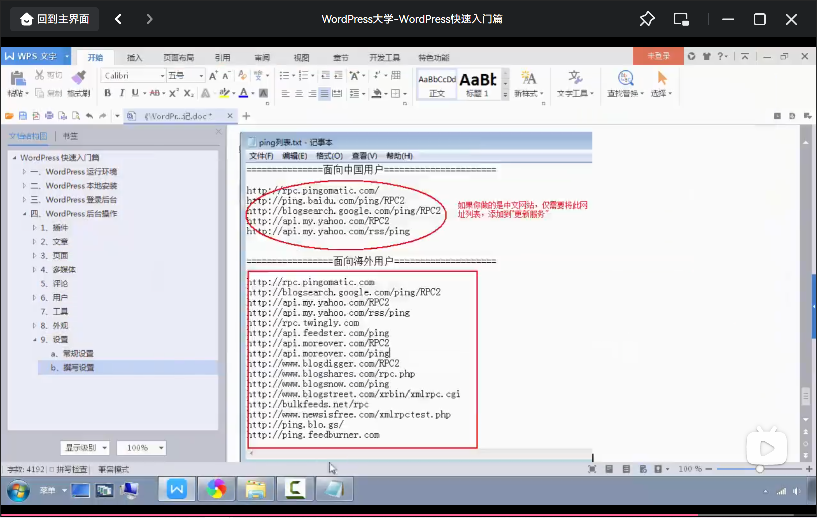This screenshot has height=518, width=817.
Task: Center align text
Action: click(299, 93)
